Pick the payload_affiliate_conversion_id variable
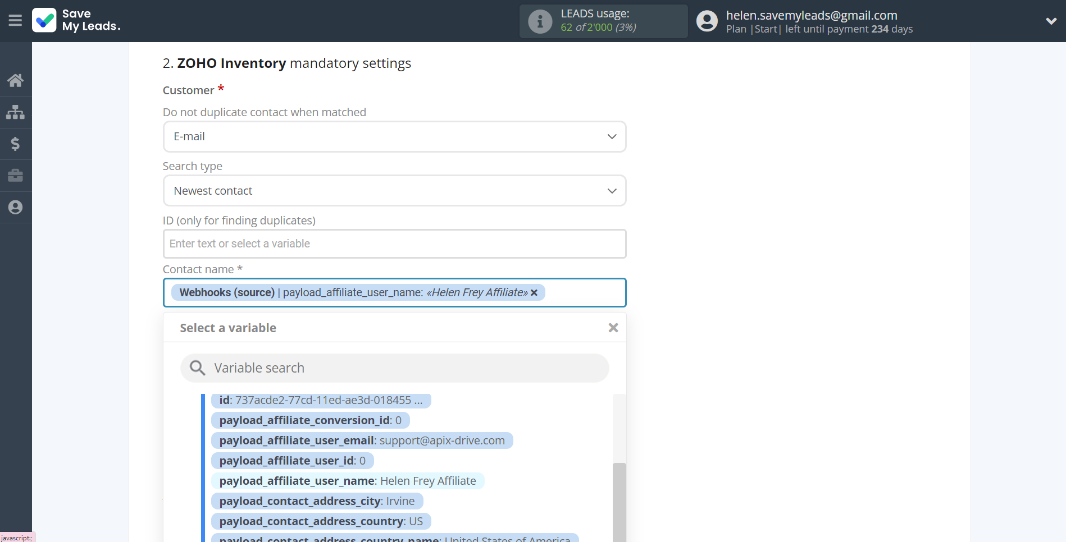Viewport: 1066px width, 542px height. [x=310, y=420]
